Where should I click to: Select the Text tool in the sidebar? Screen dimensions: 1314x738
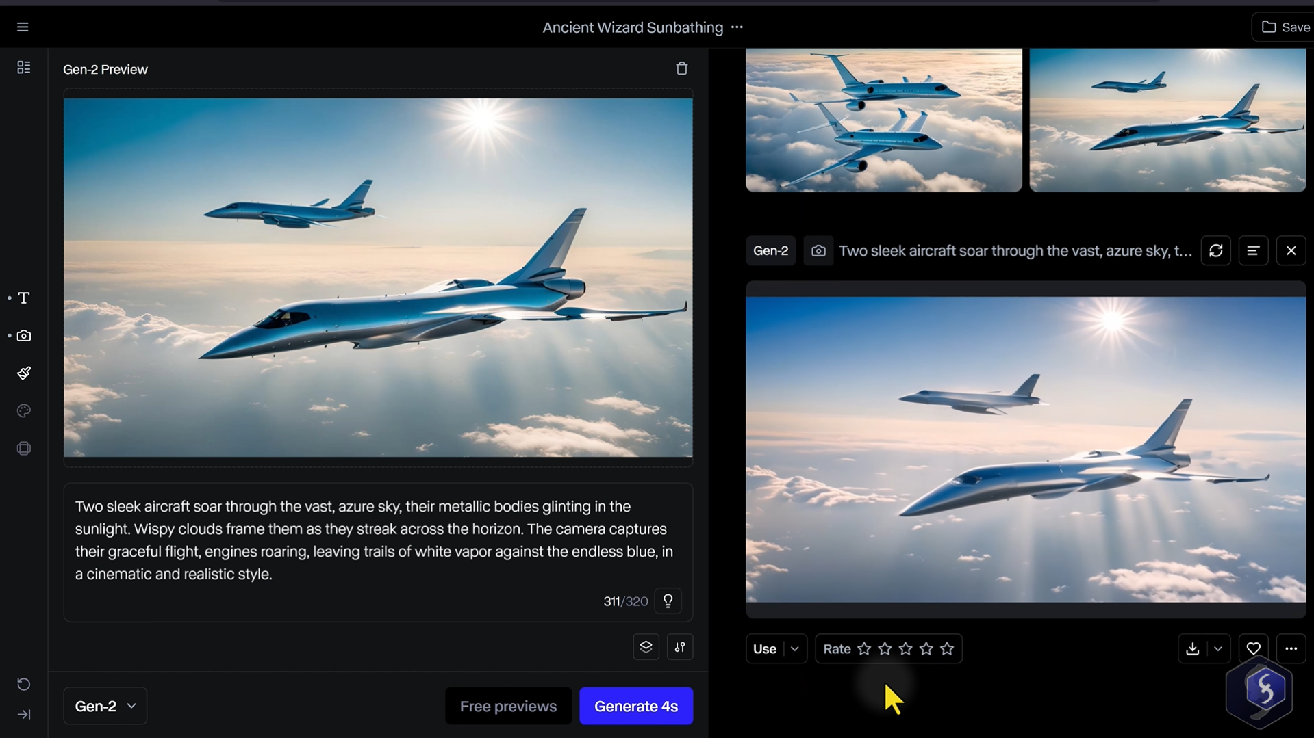pos(23,298)
